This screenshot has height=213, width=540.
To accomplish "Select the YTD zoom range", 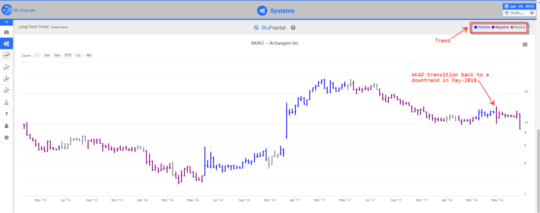I will point(67,55).
